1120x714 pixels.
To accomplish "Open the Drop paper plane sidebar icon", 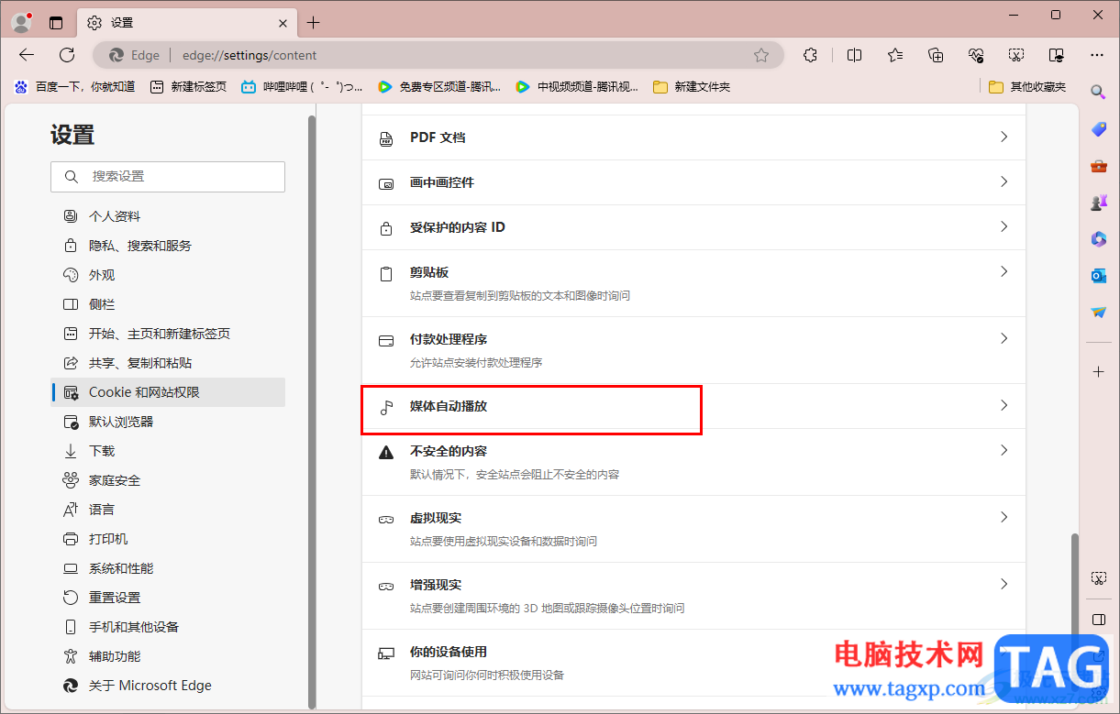I will 1098,313.
